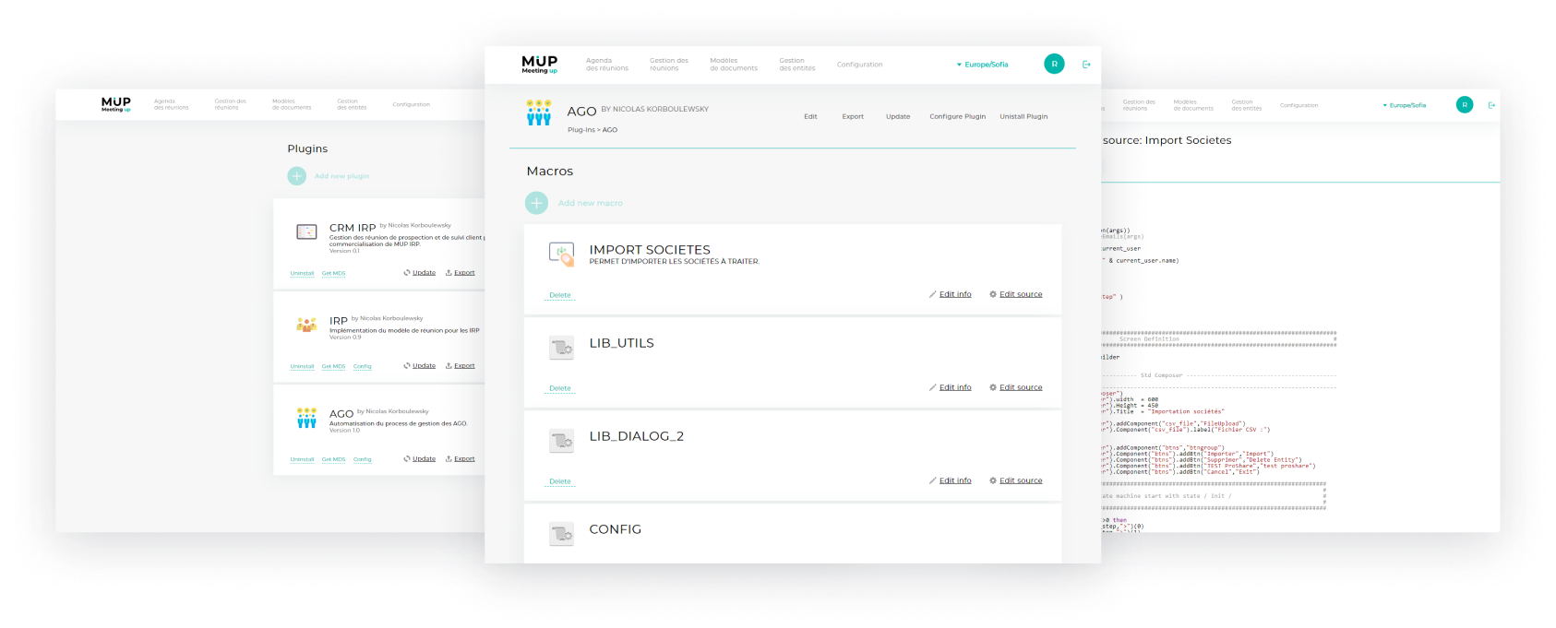Click the LIB_UTILS macro icon
Image resolution: width=1556 pixels, height=628 pixels.
tap(561, 348)
